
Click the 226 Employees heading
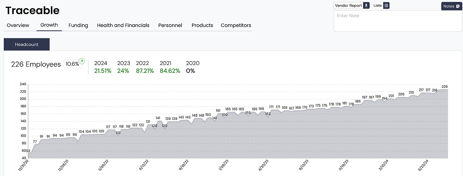tap(36, 64)
